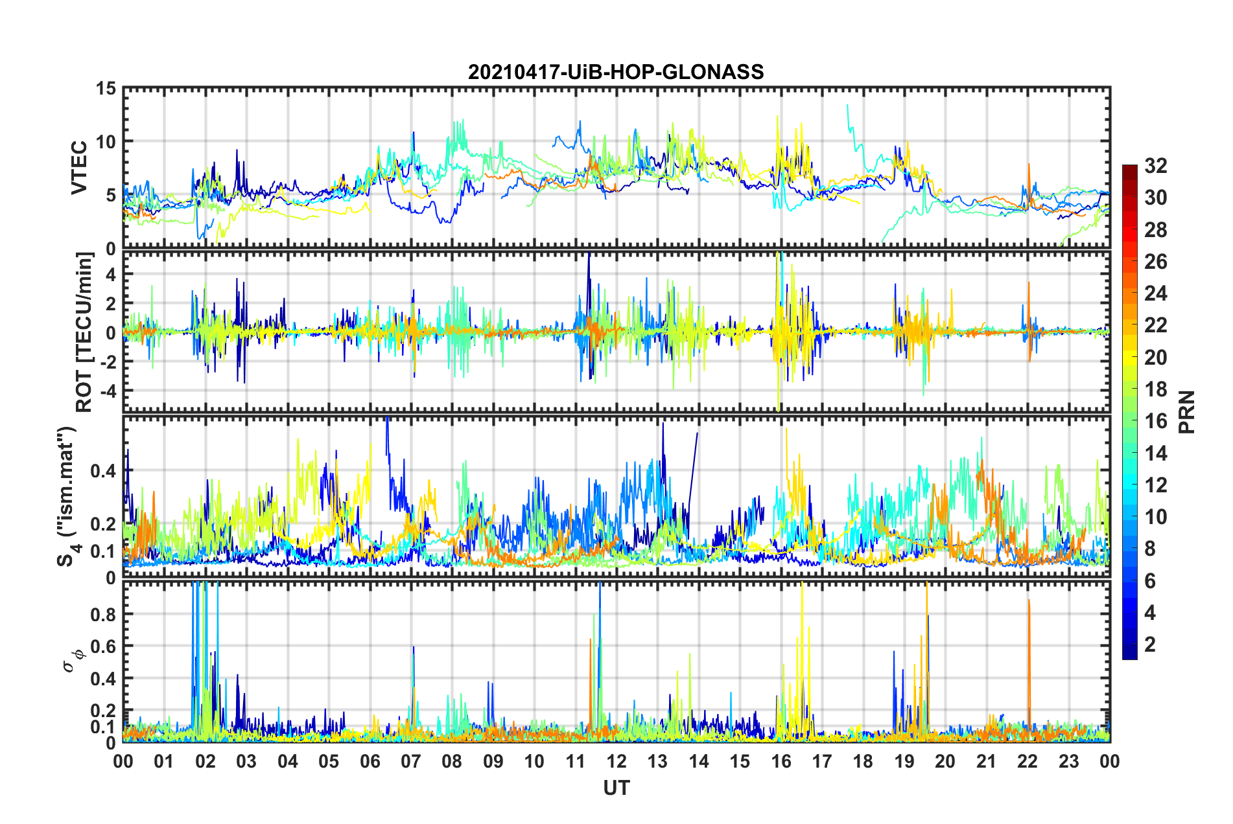The image size is (1233, 824).
Task: Click colorbar tick label "6"
Action: coord(1149,581)
